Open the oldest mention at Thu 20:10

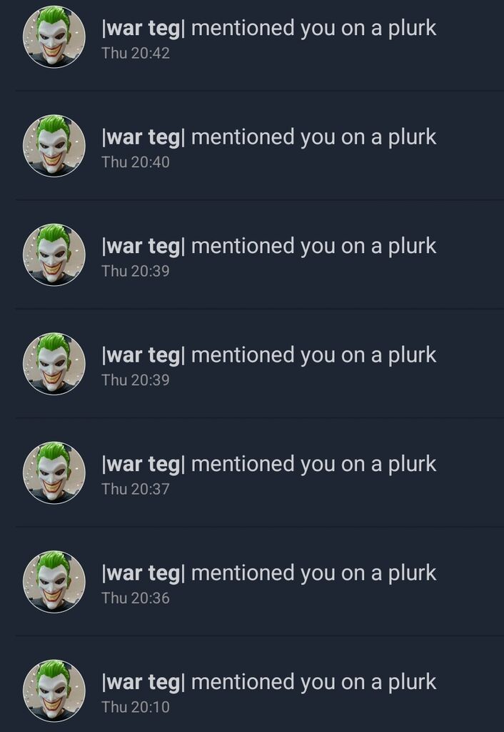point(314,683)
